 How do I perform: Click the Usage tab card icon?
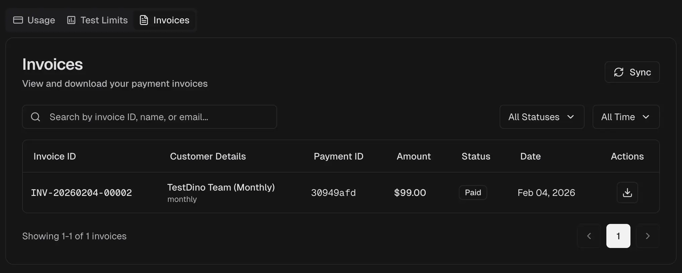point(18,20)
